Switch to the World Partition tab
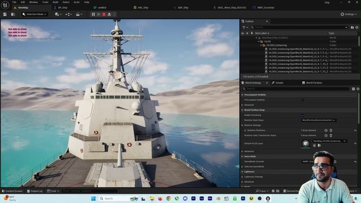The image size is (361, 203). click(x=314, y=83)
